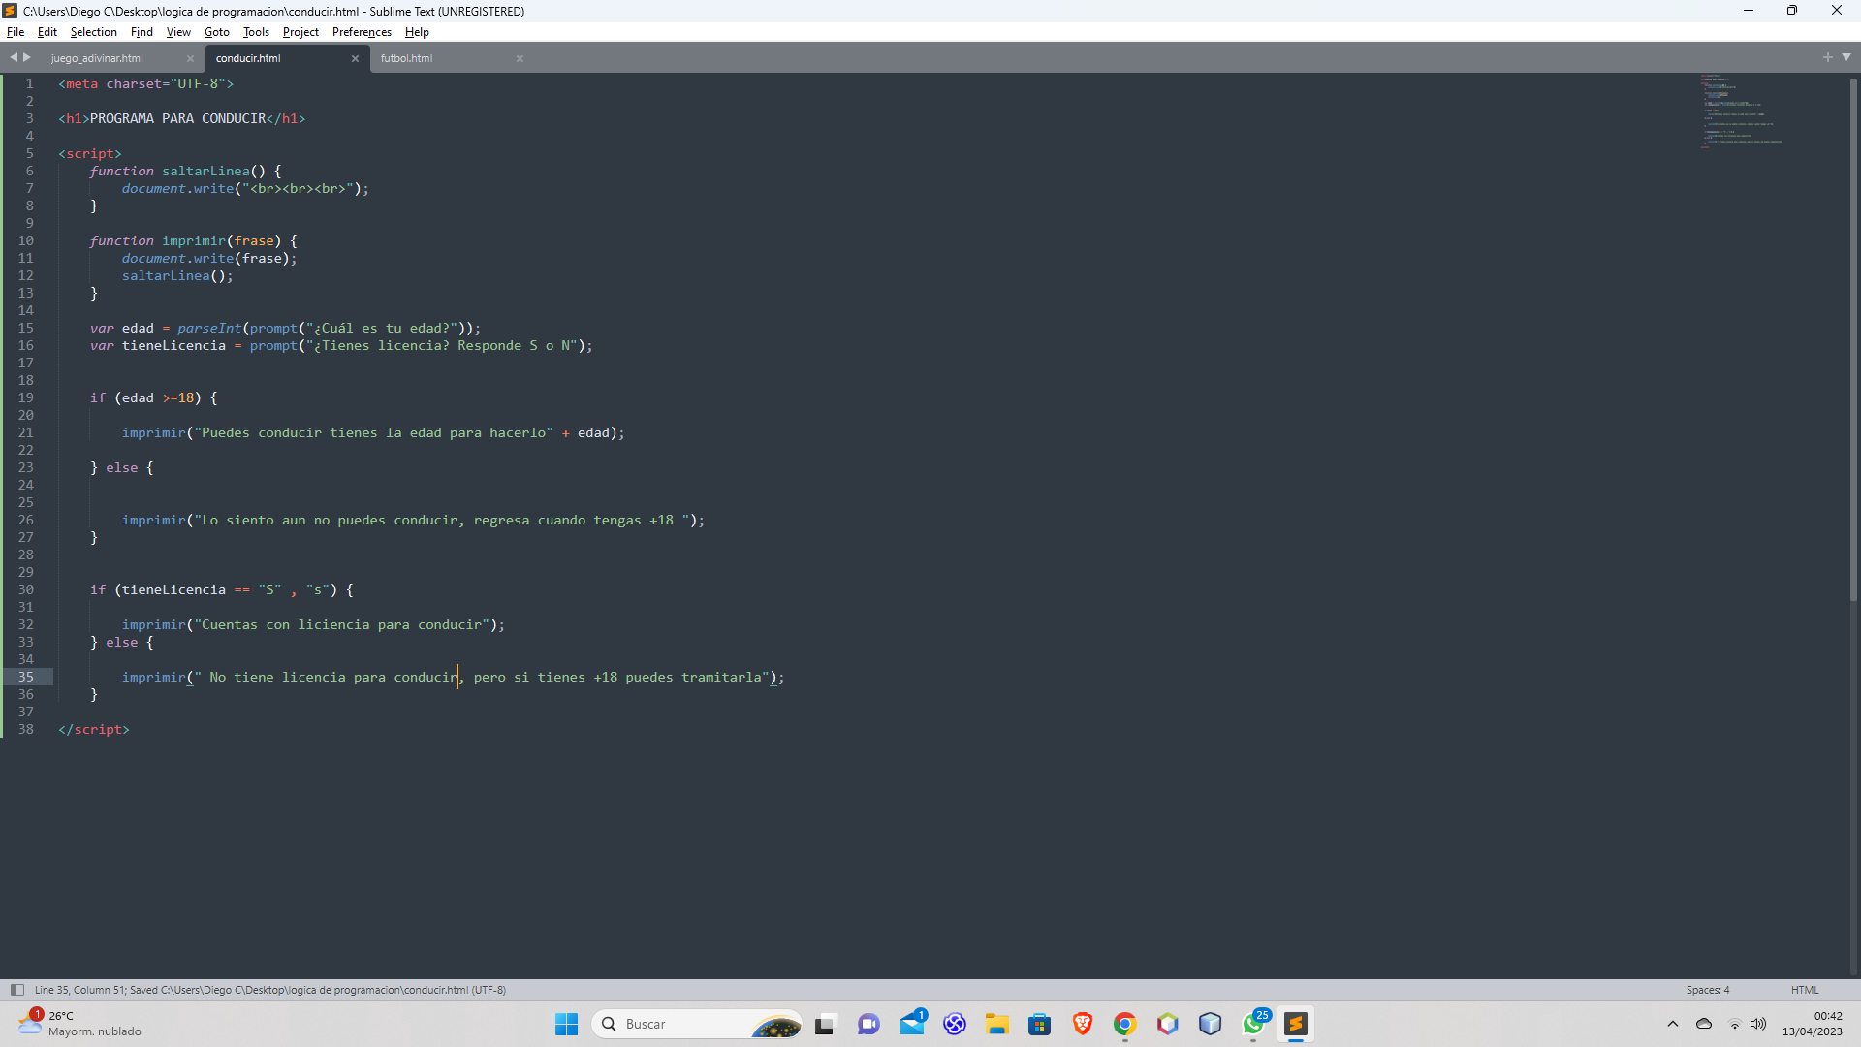This screenshot has height=1047, width=1861.
Task: Open the Goto menu
Action: click(216, 32)
